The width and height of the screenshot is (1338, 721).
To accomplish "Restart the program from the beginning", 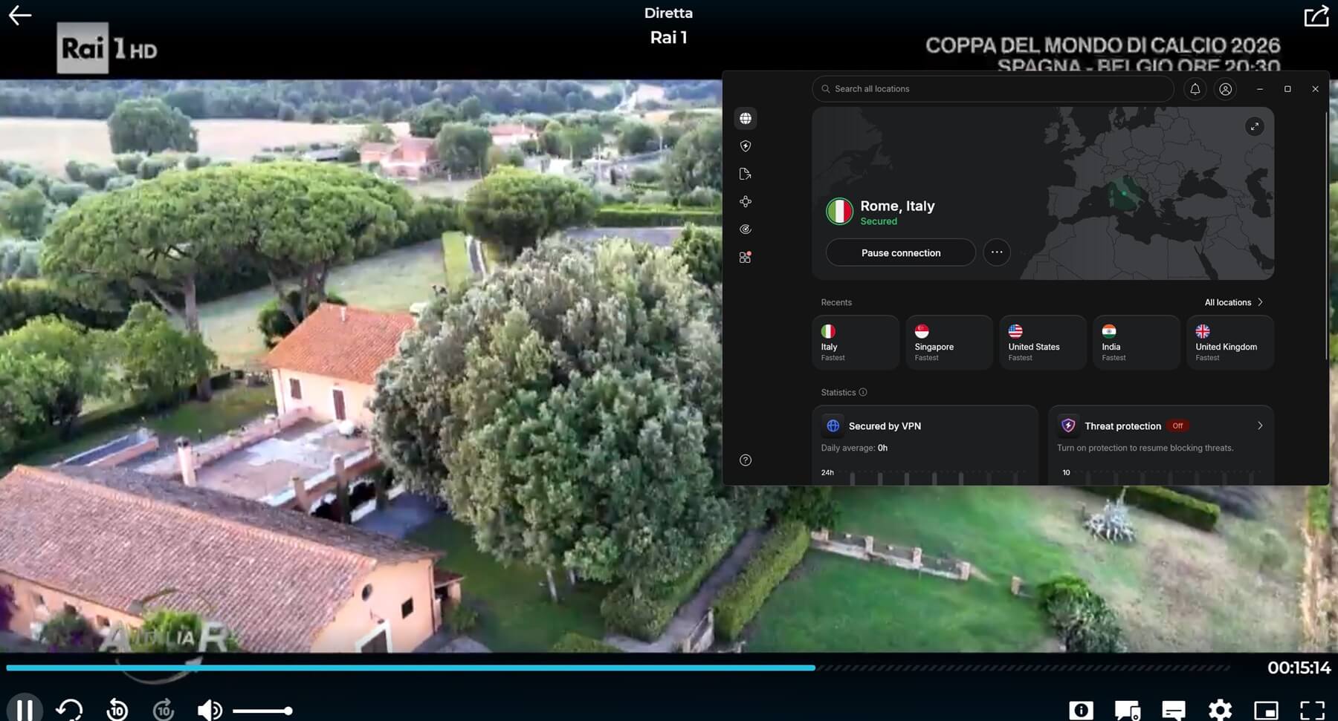I will 69,710.
